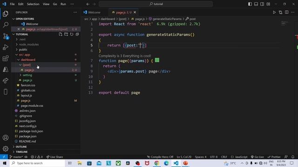Image resolution: width=298 pixels, height=167 pixels.
Task: Open globals.css in the file tree
Action: click(x=28, y=90)
